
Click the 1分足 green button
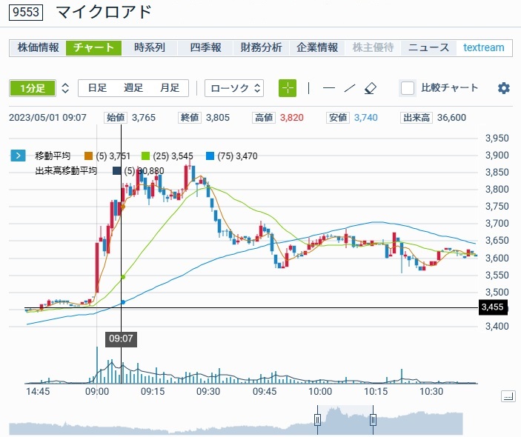tap(32, 88)
